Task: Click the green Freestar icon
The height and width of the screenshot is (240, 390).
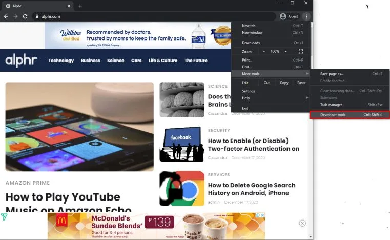Action: coord(4,217)
